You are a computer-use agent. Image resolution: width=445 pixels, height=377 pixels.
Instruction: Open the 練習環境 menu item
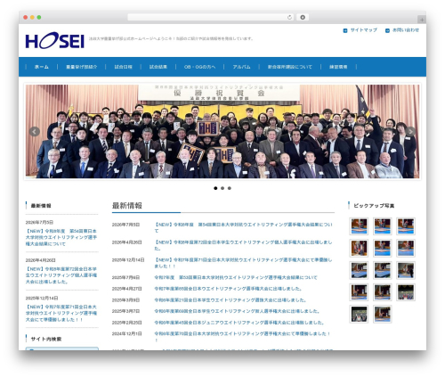tap(338, 67)
